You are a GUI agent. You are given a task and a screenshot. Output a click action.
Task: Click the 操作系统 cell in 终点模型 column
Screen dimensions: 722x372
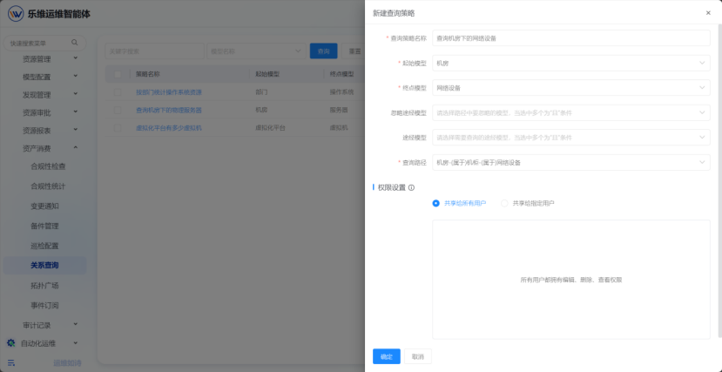[x=341, y=92]
